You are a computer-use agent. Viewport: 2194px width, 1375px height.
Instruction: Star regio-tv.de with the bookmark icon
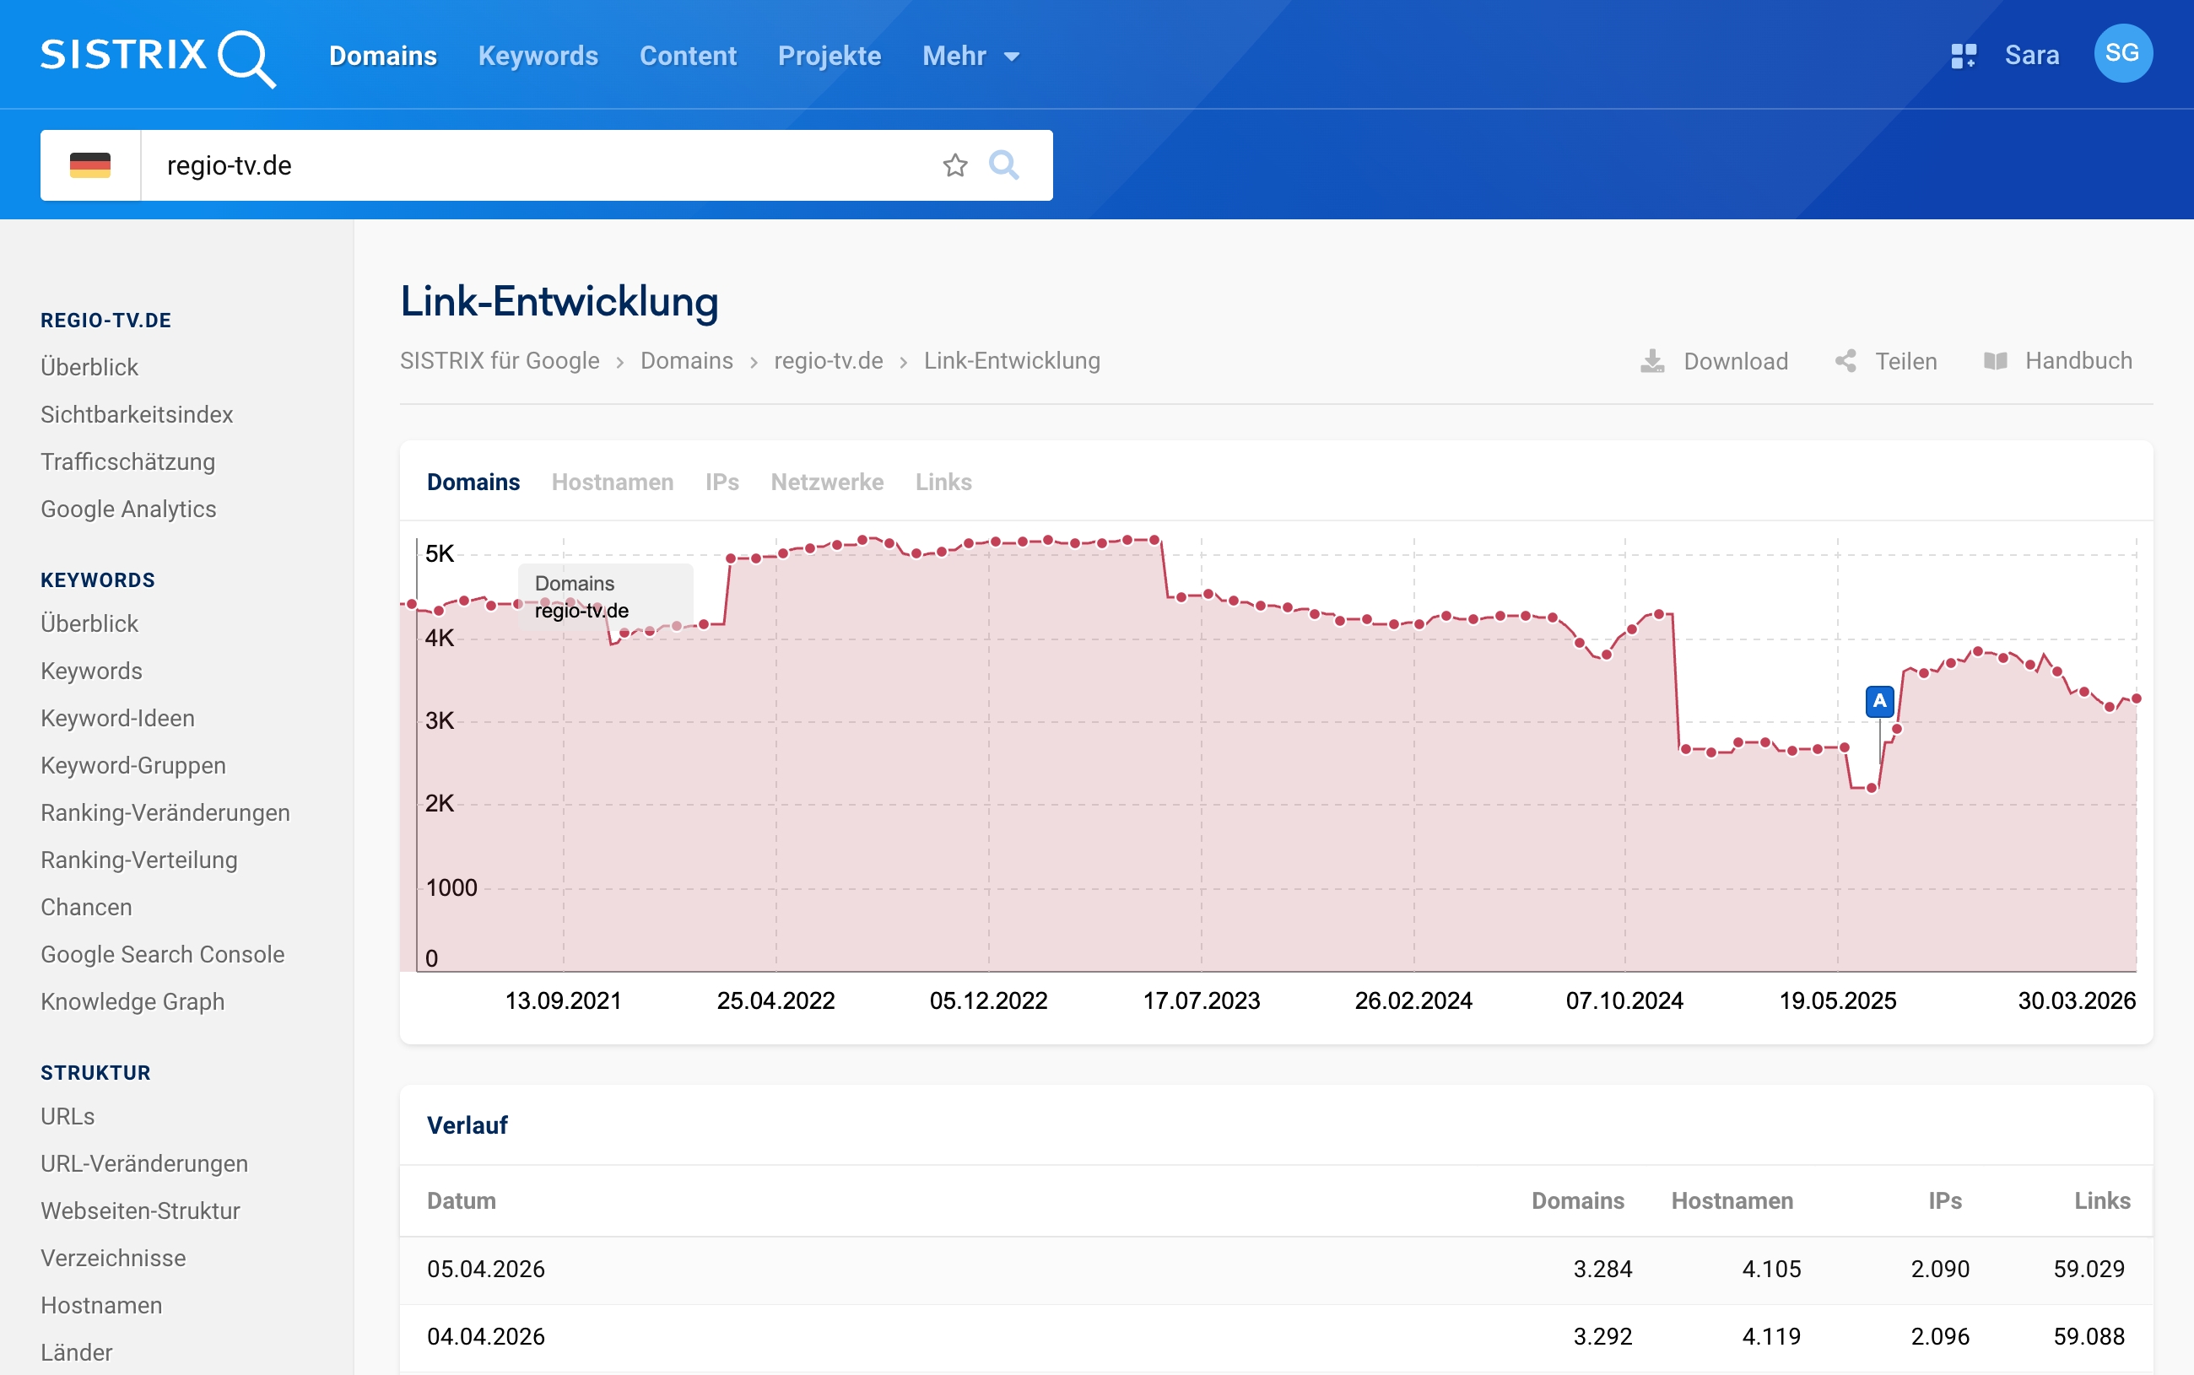coord(955,164)
